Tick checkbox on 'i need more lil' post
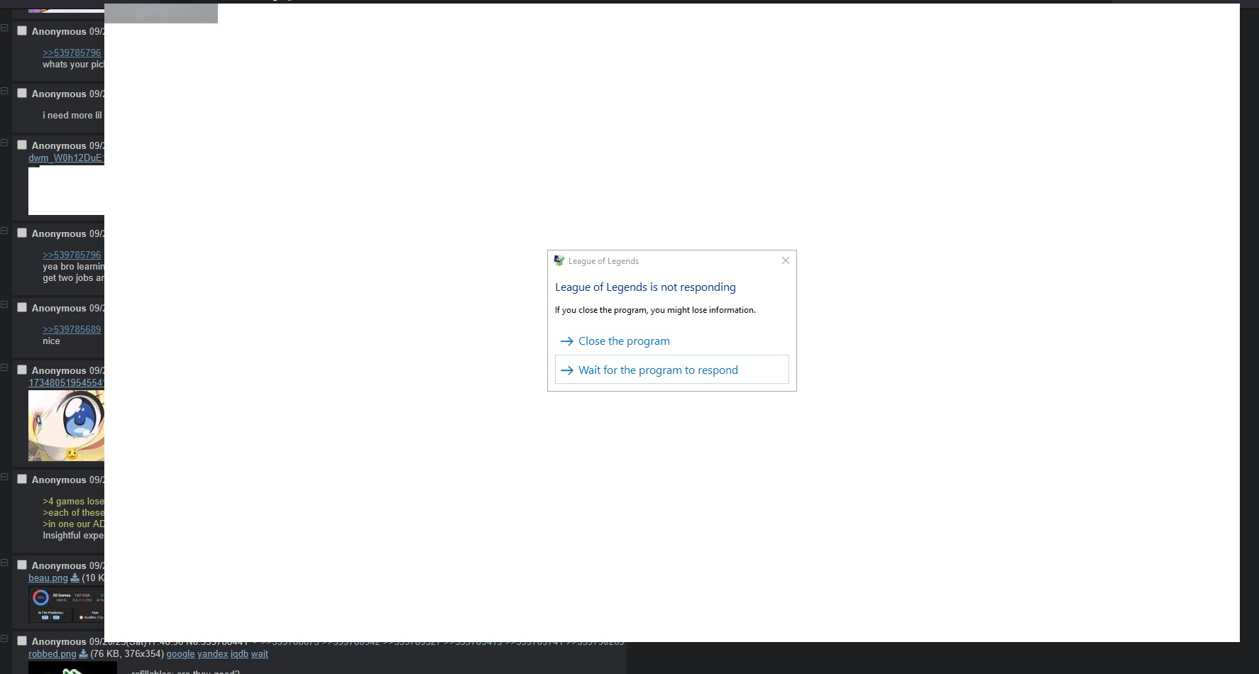The height and width of the screenshot is (674, 1259). coord(22,93)
